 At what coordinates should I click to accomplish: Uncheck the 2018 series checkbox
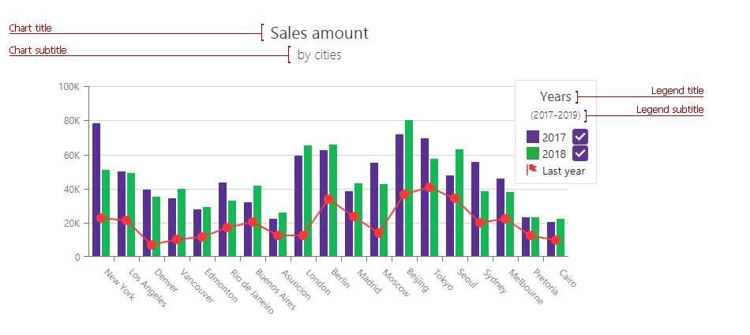(580, 153)
